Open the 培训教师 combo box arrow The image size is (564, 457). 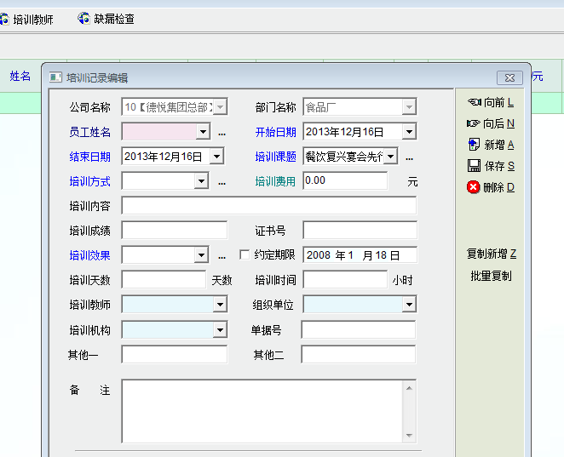coord(220,305)
